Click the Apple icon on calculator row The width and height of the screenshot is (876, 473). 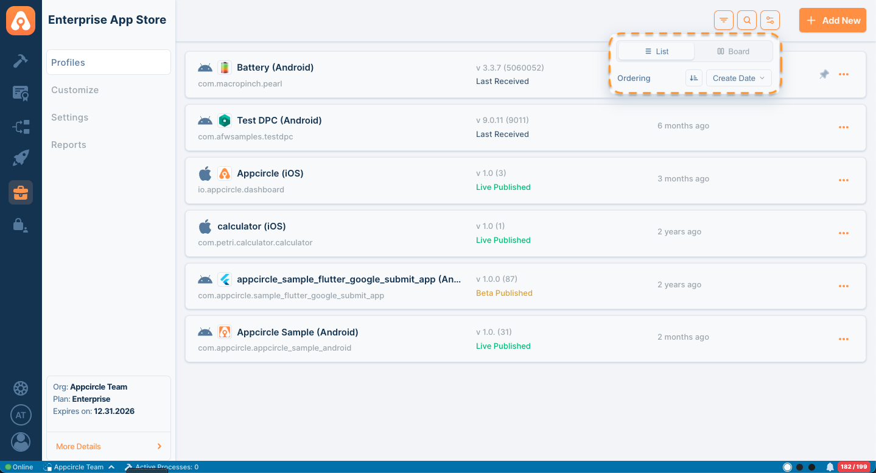205,226
